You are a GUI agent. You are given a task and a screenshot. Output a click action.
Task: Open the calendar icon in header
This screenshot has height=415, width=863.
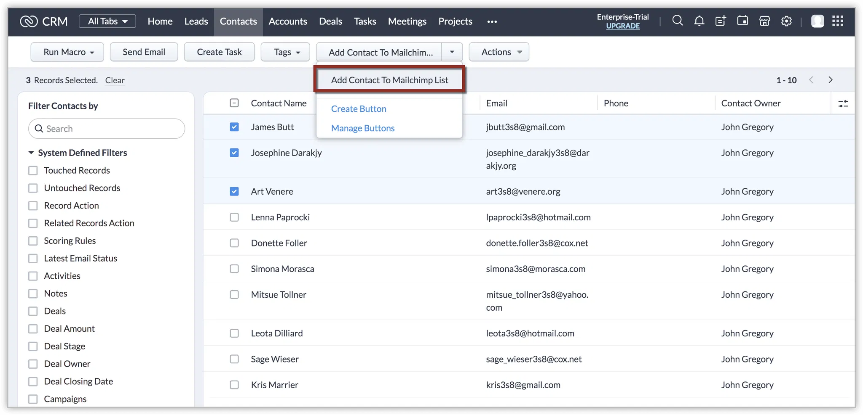point(742,21)
